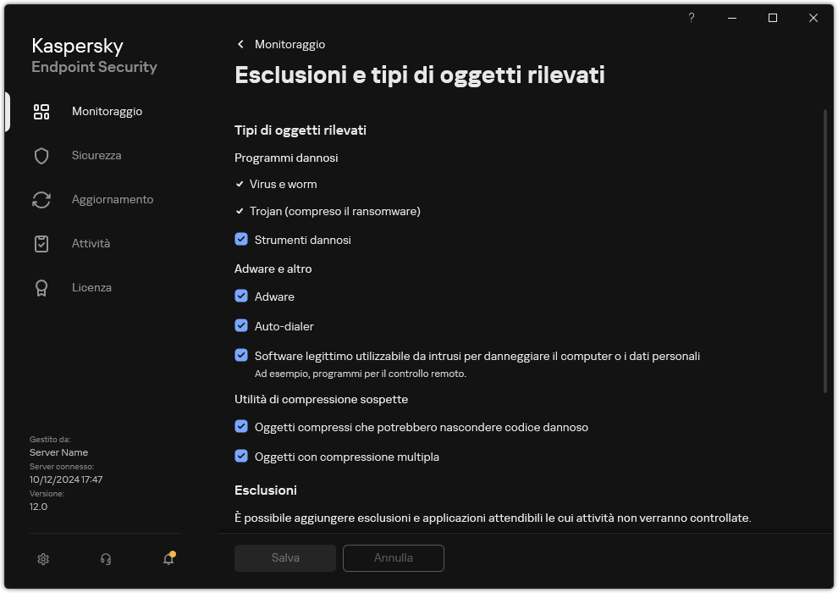Open notifications via the bell icon

pyautogui.click(x=168, y=559)
